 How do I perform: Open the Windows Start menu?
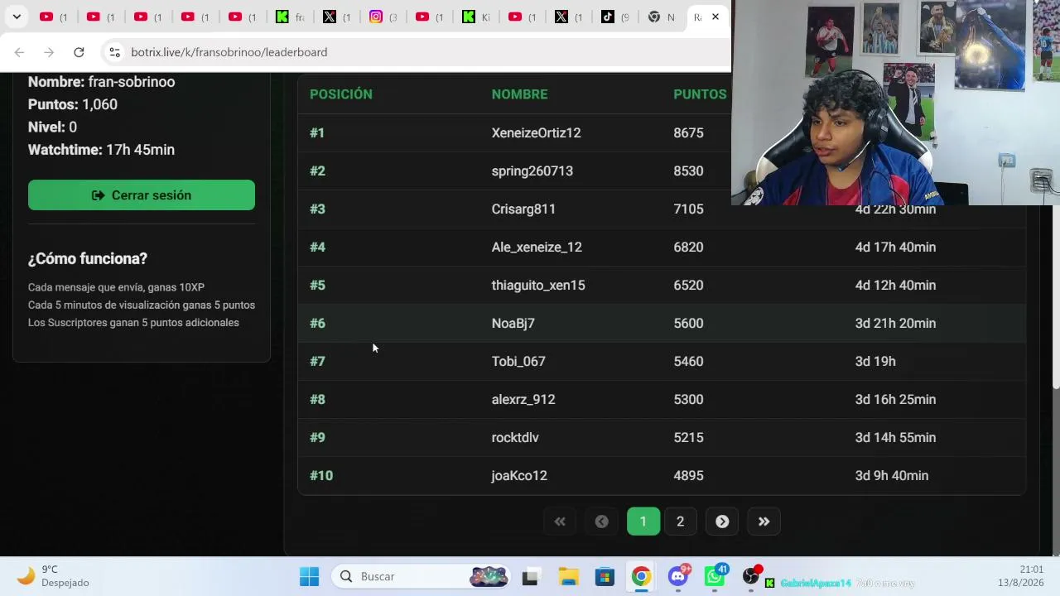309,576
